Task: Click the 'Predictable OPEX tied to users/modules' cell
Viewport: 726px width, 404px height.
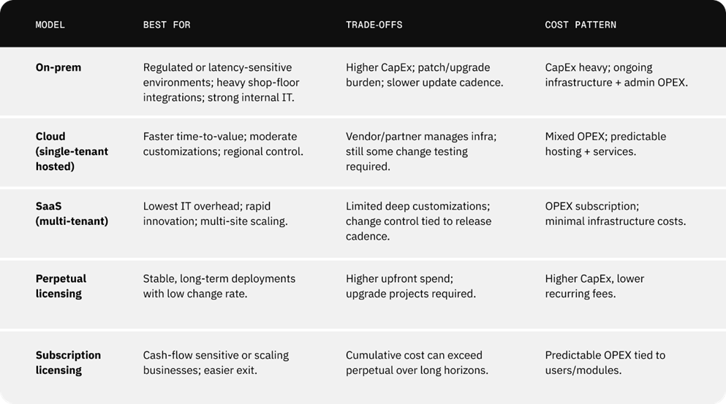Action: click(x=605, y=362)
